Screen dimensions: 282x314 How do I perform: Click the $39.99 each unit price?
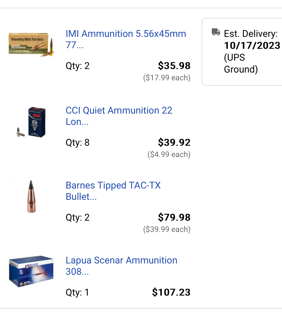(167, 229)
